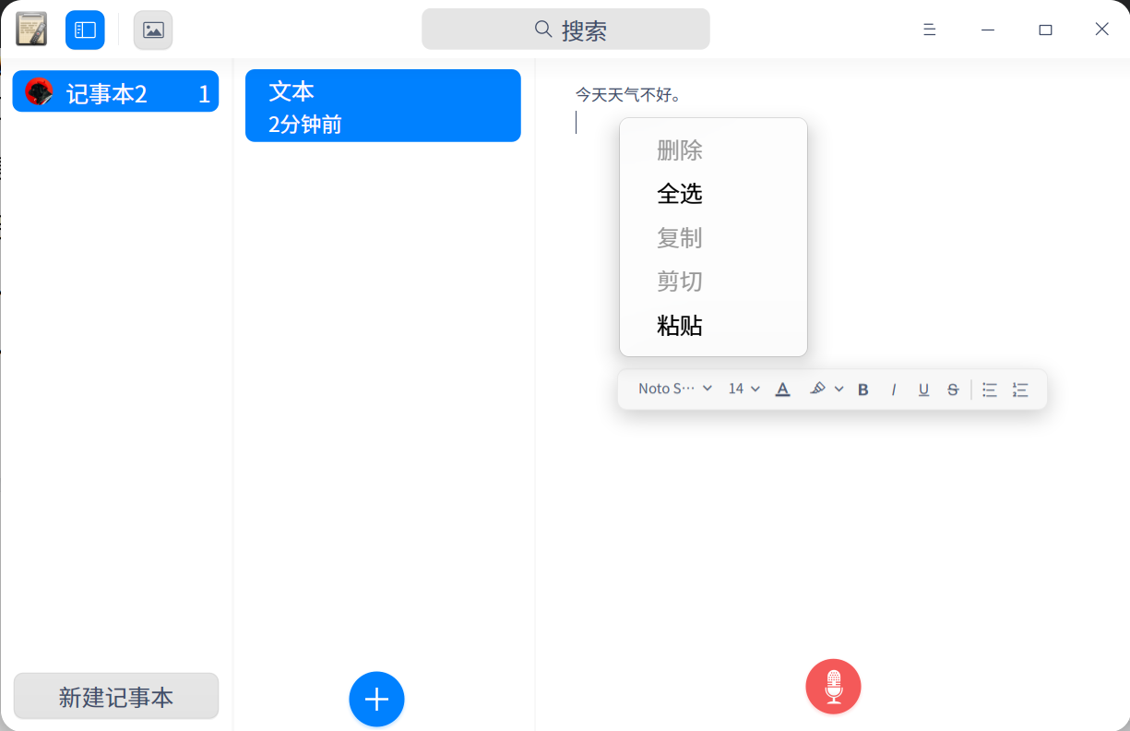The image size is (1130, 731).
Task: Close the window
Action: (x=1101, y=30)
